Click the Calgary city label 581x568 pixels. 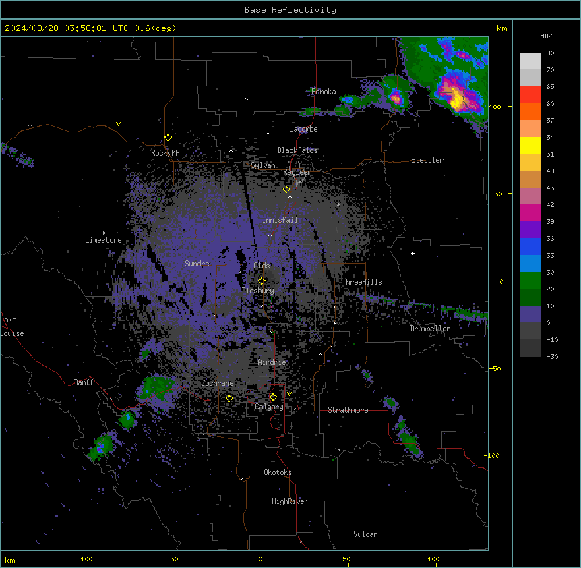click(x=270, y=407)
